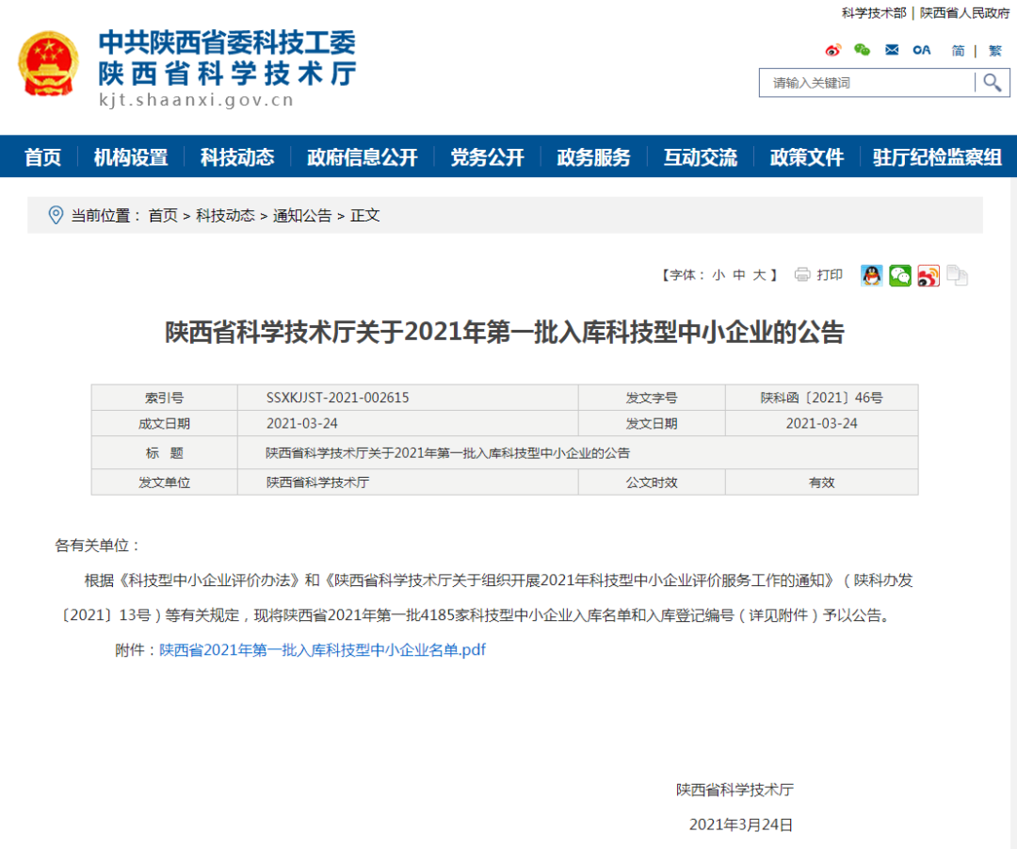Click the blue mail envelope icon
This screenshot has width=1017, height=849.
pos(892,50)
